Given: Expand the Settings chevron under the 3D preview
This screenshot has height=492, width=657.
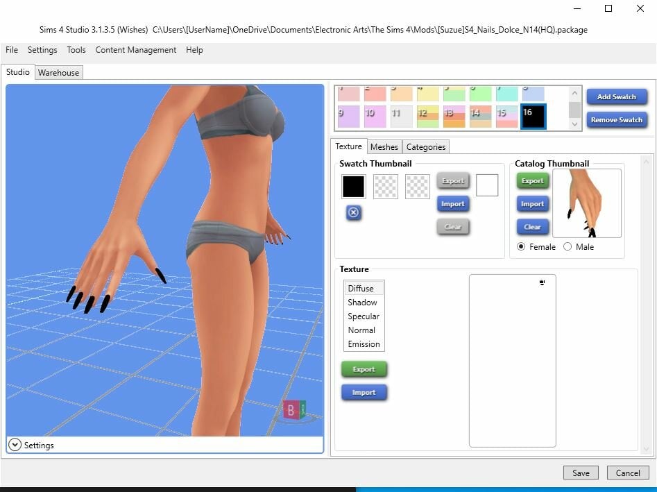Looking at the screenshot, I should pyautogui.click(x=15, y=445).
